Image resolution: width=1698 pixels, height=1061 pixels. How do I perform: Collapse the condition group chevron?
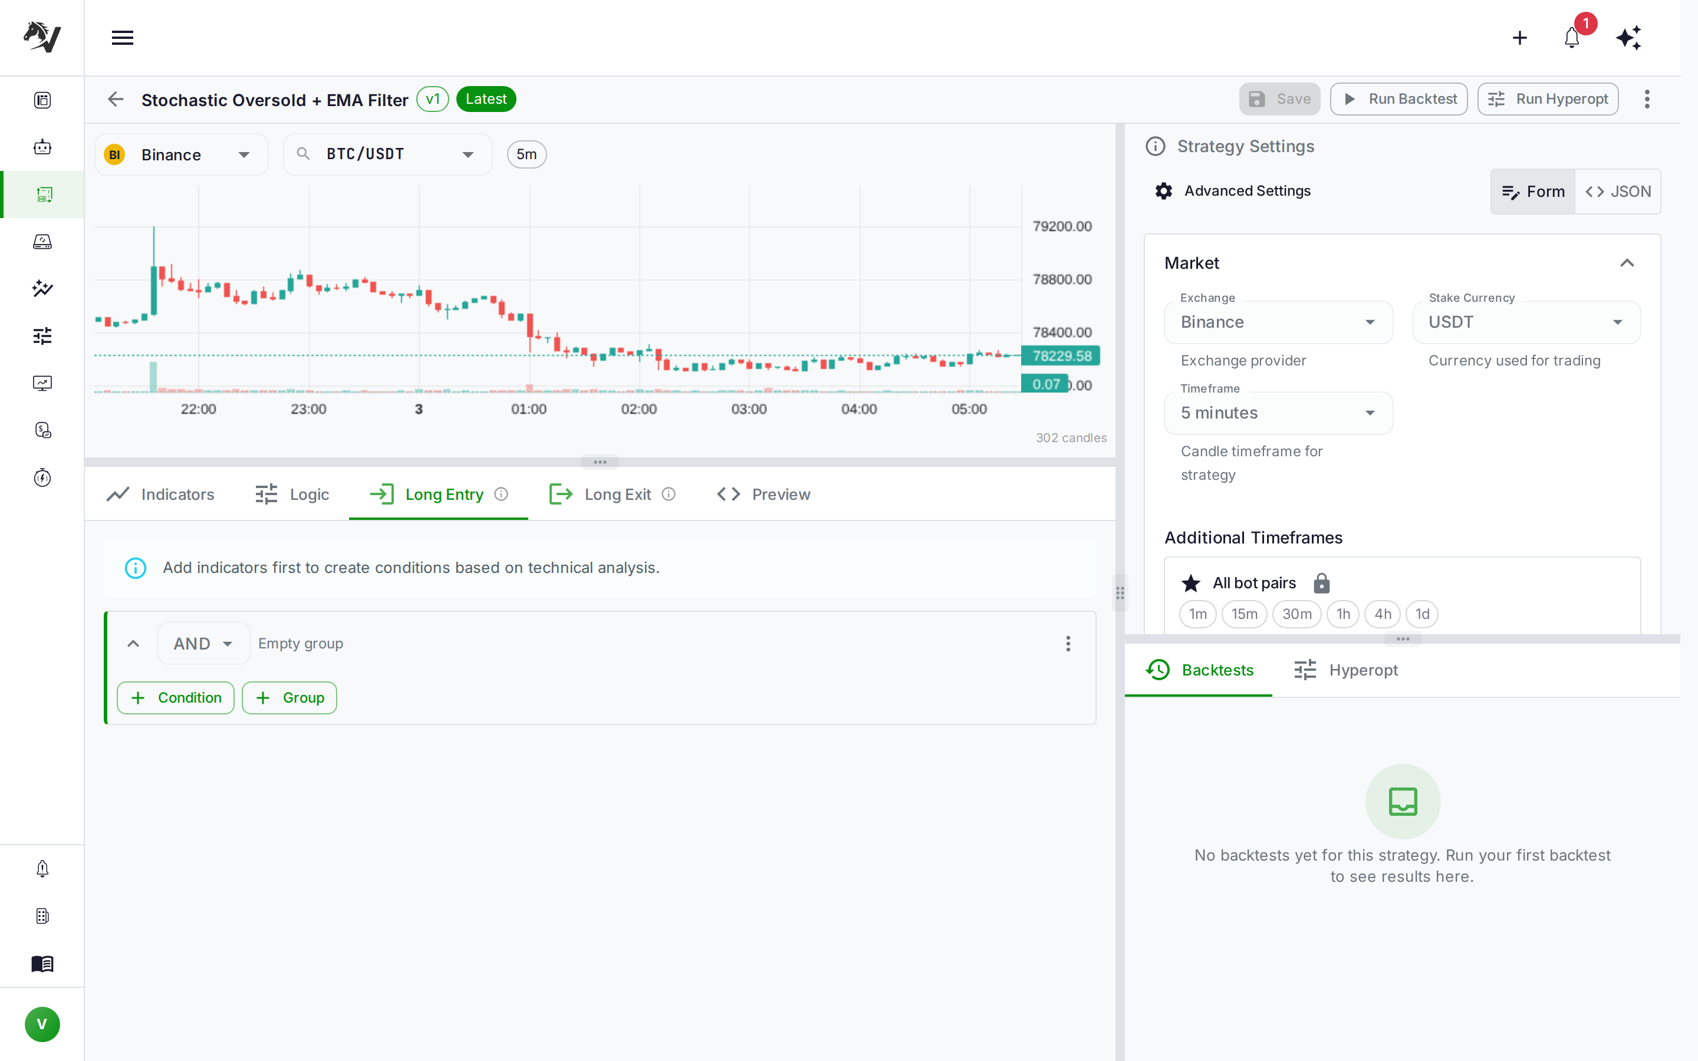pos(133,644)
